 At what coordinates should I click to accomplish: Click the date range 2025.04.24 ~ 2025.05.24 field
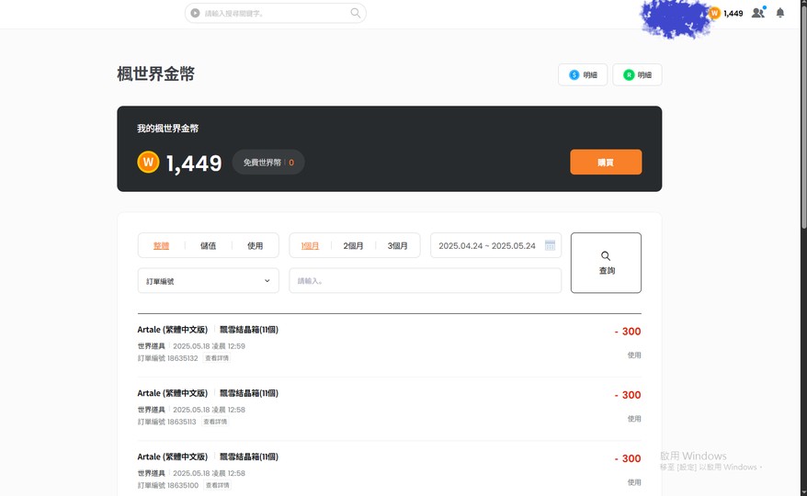[x=495, y=245]
